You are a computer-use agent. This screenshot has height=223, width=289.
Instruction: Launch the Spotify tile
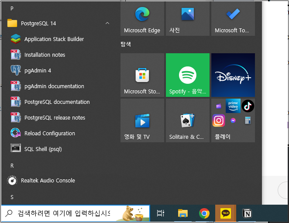(x=187, y=75)
